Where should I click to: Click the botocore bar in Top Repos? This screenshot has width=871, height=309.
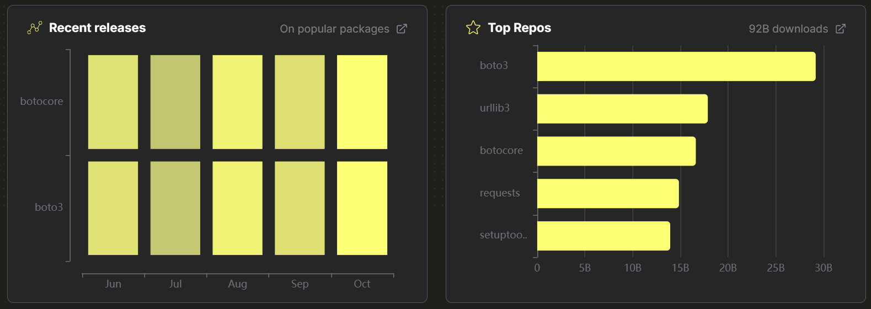coord(616,151)
